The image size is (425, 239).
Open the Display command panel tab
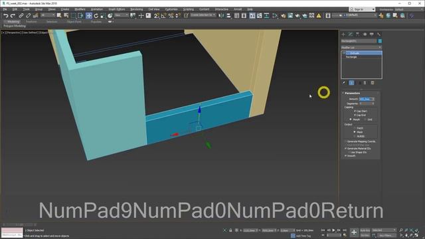coord(372,34)
